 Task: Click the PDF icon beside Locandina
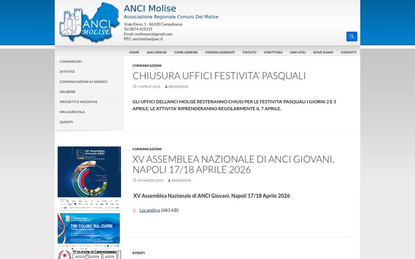(x=135, y=211)
